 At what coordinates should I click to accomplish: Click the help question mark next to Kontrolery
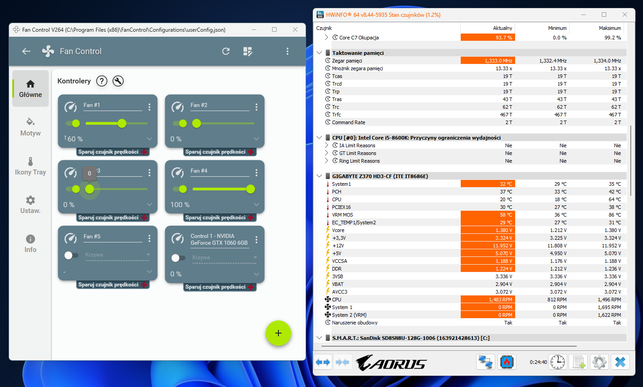click(x=102, y=81)
